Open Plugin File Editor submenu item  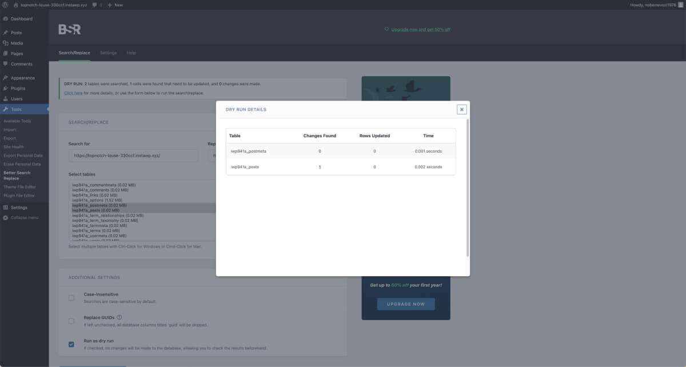[19, 196]
